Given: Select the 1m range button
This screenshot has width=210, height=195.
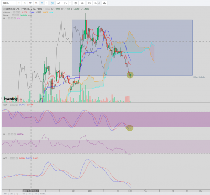Looking at the screenshot, I should [x=24, y=194].
